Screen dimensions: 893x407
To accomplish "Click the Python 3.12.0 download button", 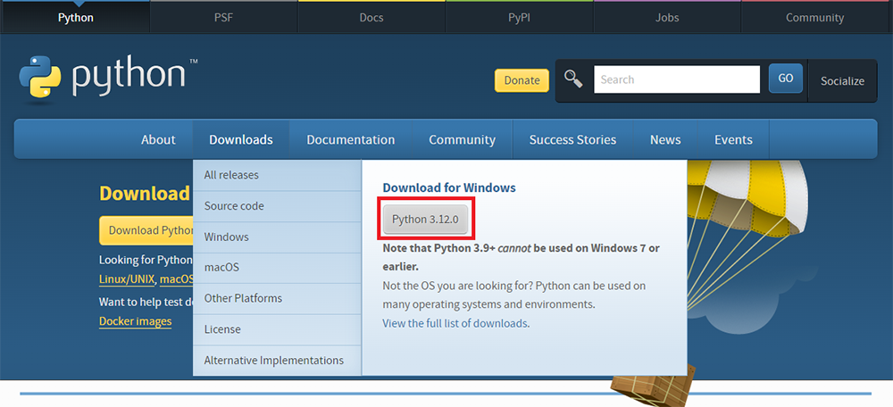I will click(x=425, y=220).
